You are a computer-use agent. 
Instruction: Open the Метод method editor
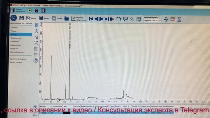[x=31, y=18]
